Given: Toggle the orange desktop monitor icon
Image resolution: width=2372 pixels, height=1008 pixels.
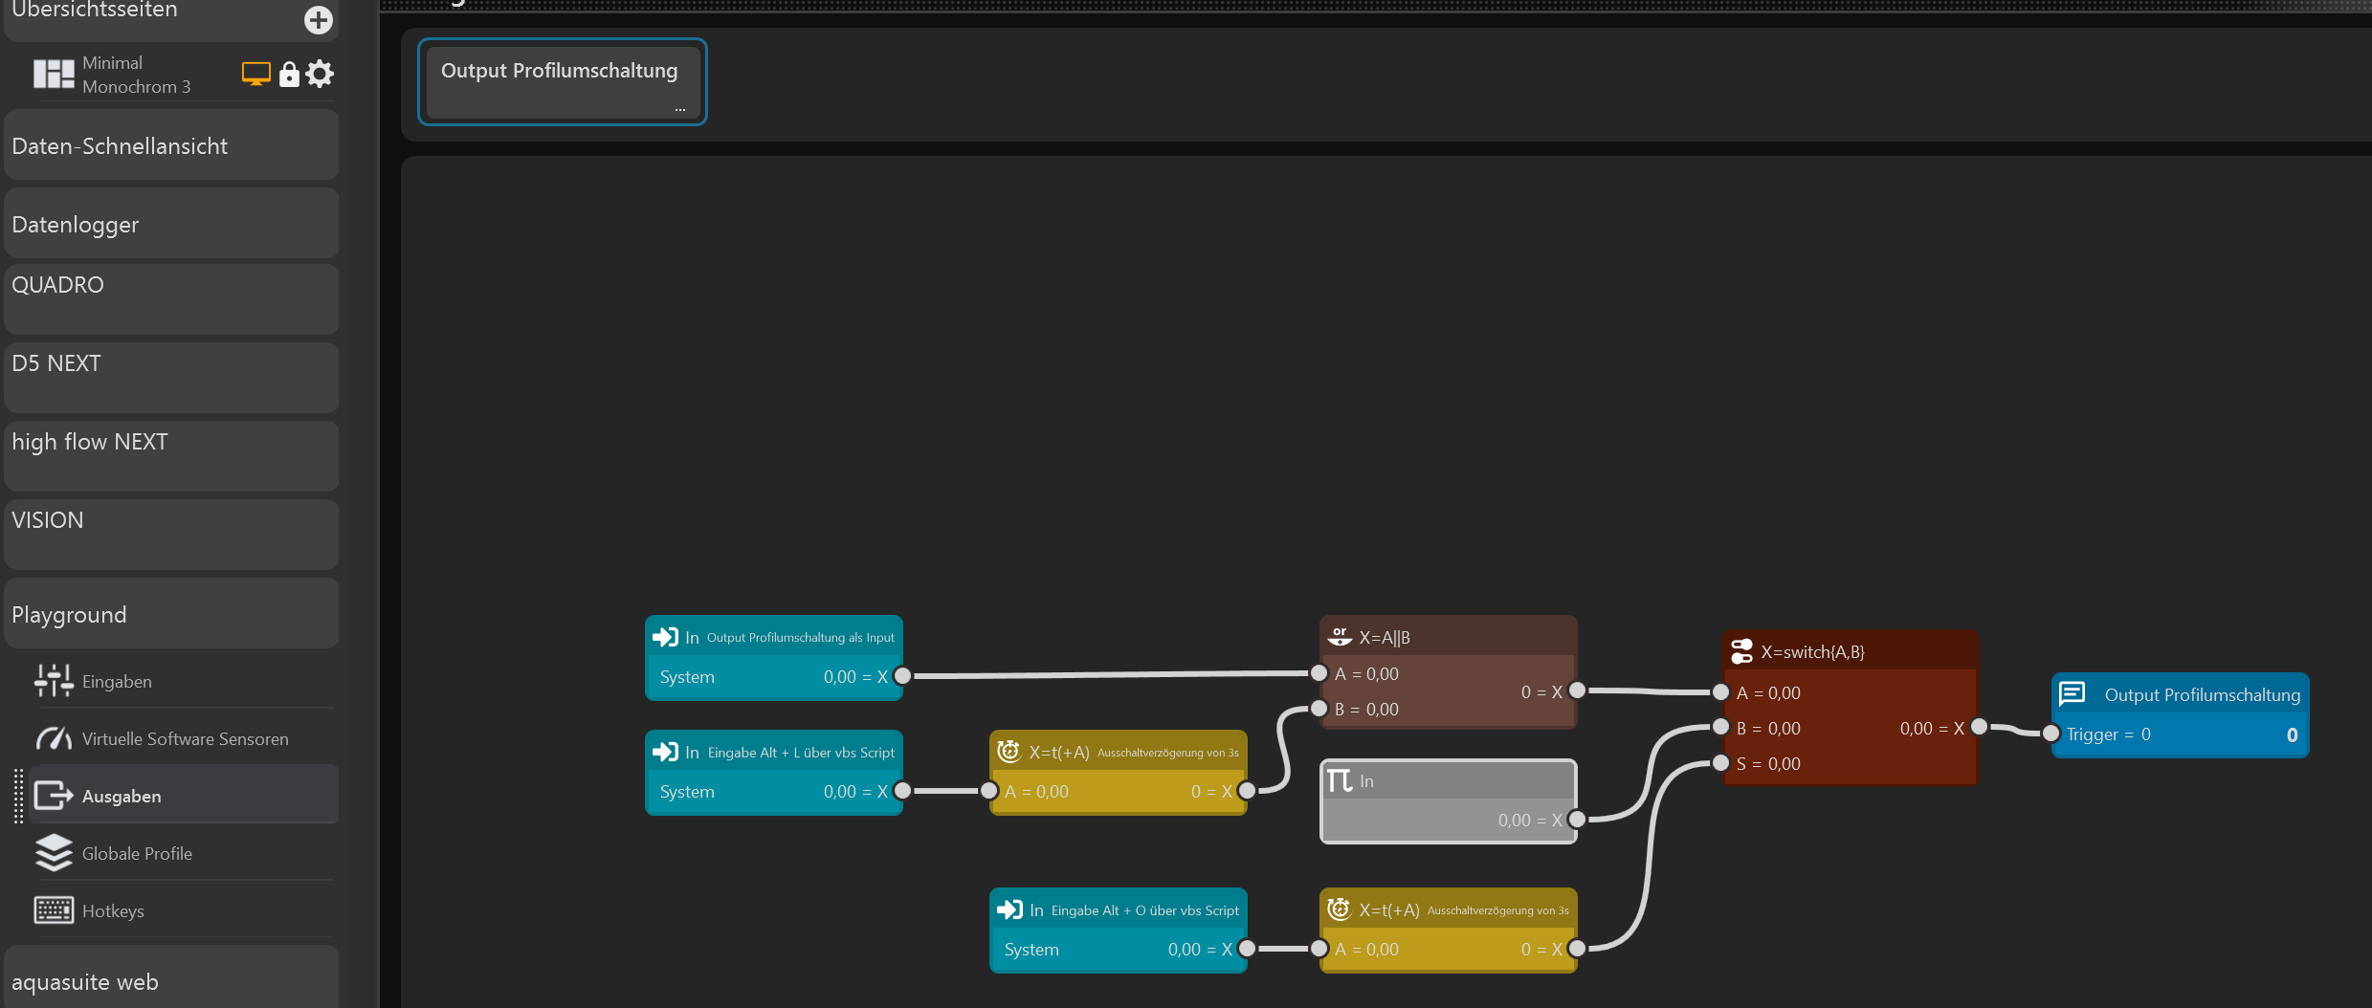Looking at the screenshot, I should 255,74.
